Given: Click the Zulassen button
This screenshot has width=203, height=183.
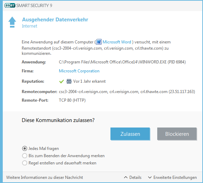Looking at the screenshot, I should [x=130, y=134].
